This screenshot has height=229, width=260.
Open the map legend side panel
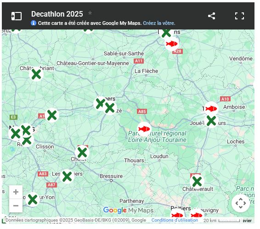click(x=17, y=16)
